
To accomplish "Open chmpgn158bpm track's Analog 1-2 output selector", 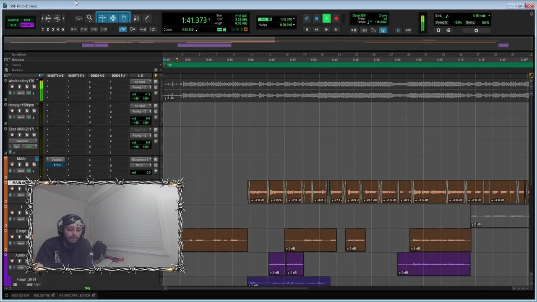I will click(x=140, y=112).
